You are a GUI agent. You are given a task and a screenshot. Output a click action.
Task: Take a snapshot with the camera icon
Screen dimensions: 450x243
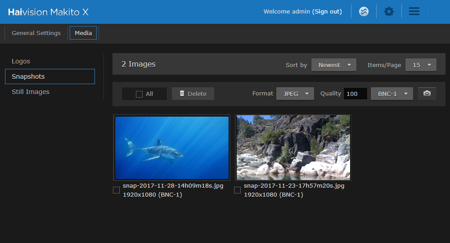(427, 94)
